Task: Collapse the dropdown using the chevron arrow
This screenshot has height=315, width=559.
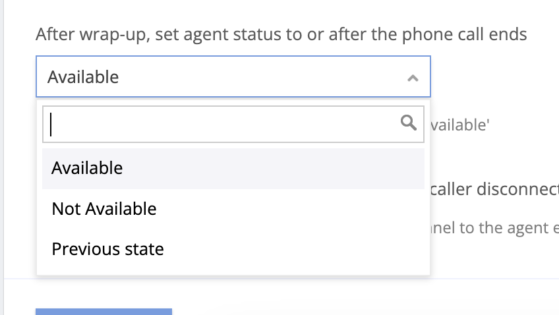Action: (x=413, y=78)
